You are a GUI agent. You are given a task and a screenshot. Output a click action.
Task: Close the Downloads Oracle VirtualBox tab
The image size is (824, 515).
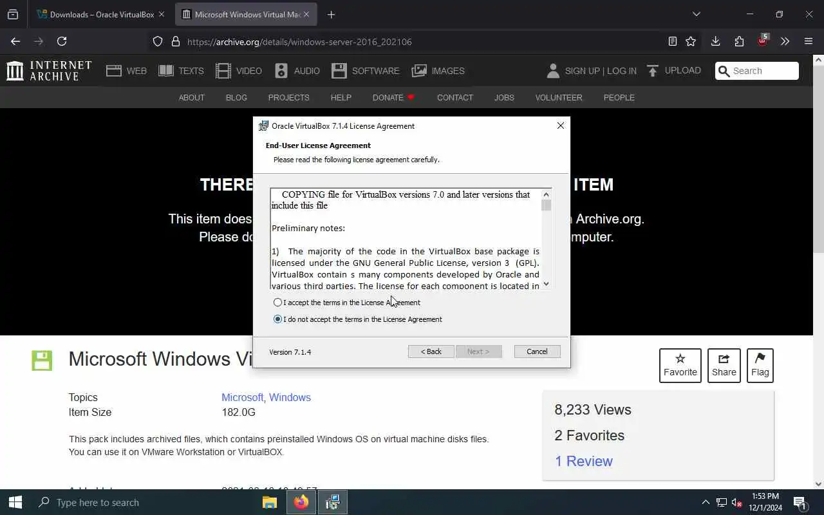click(161, 14)
